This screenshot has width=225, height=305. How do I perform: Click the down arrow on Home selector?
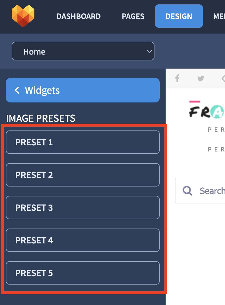coord(149,51)
